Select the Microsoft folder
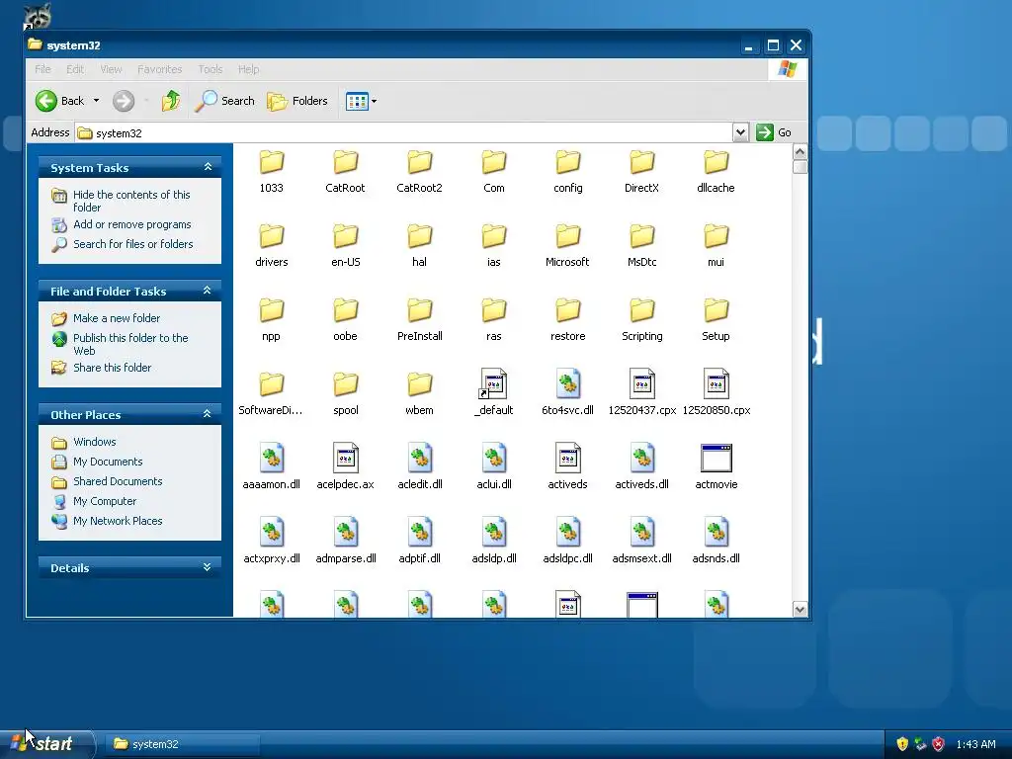This screenshot has height=759, width=1012. click(568, 246)
